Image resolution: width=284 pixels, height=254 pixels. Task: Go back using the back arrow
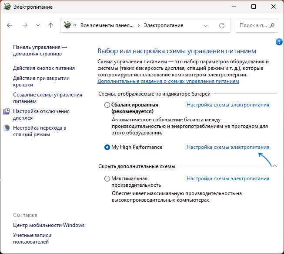coord(10,25)
